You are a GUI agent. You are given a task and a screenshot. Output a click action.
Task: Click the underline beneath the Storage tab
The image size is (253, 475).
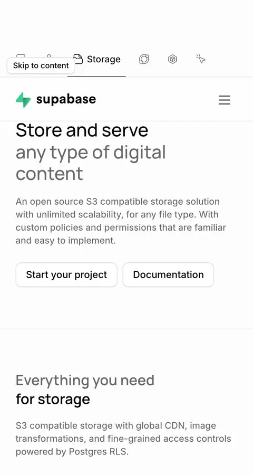tap(96, 77)
